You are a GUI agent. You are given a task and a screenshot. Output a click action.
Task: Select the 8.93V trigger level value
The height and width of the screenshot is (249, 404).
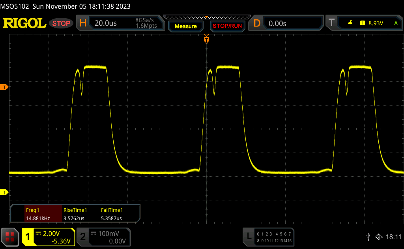[x=376, y=23]
